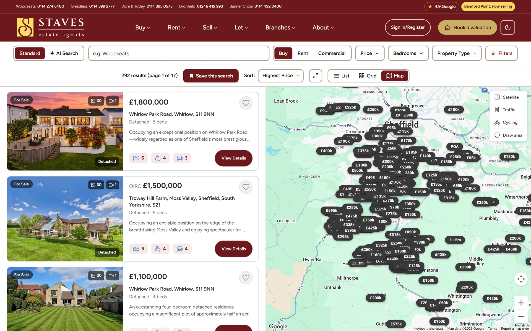Open the Whirlow Park Road mansion photo
Image resolution: width=531 pixels, height=331 pixels.
coord(65,131)
